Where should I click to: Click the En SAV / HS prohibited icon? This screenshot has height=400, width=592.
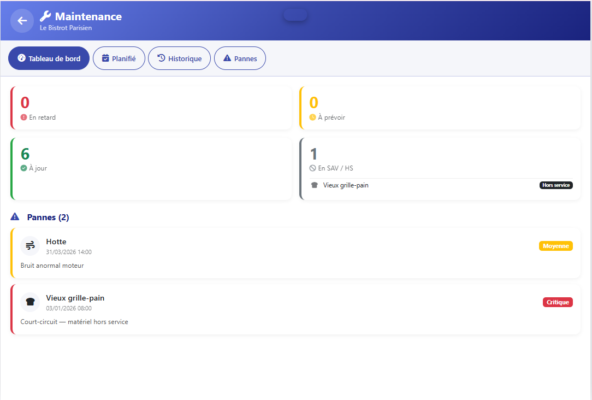[x=312, y=168]
